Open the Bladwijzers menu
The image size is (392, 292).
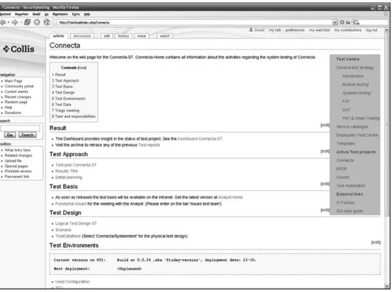(x=60, y=14)
